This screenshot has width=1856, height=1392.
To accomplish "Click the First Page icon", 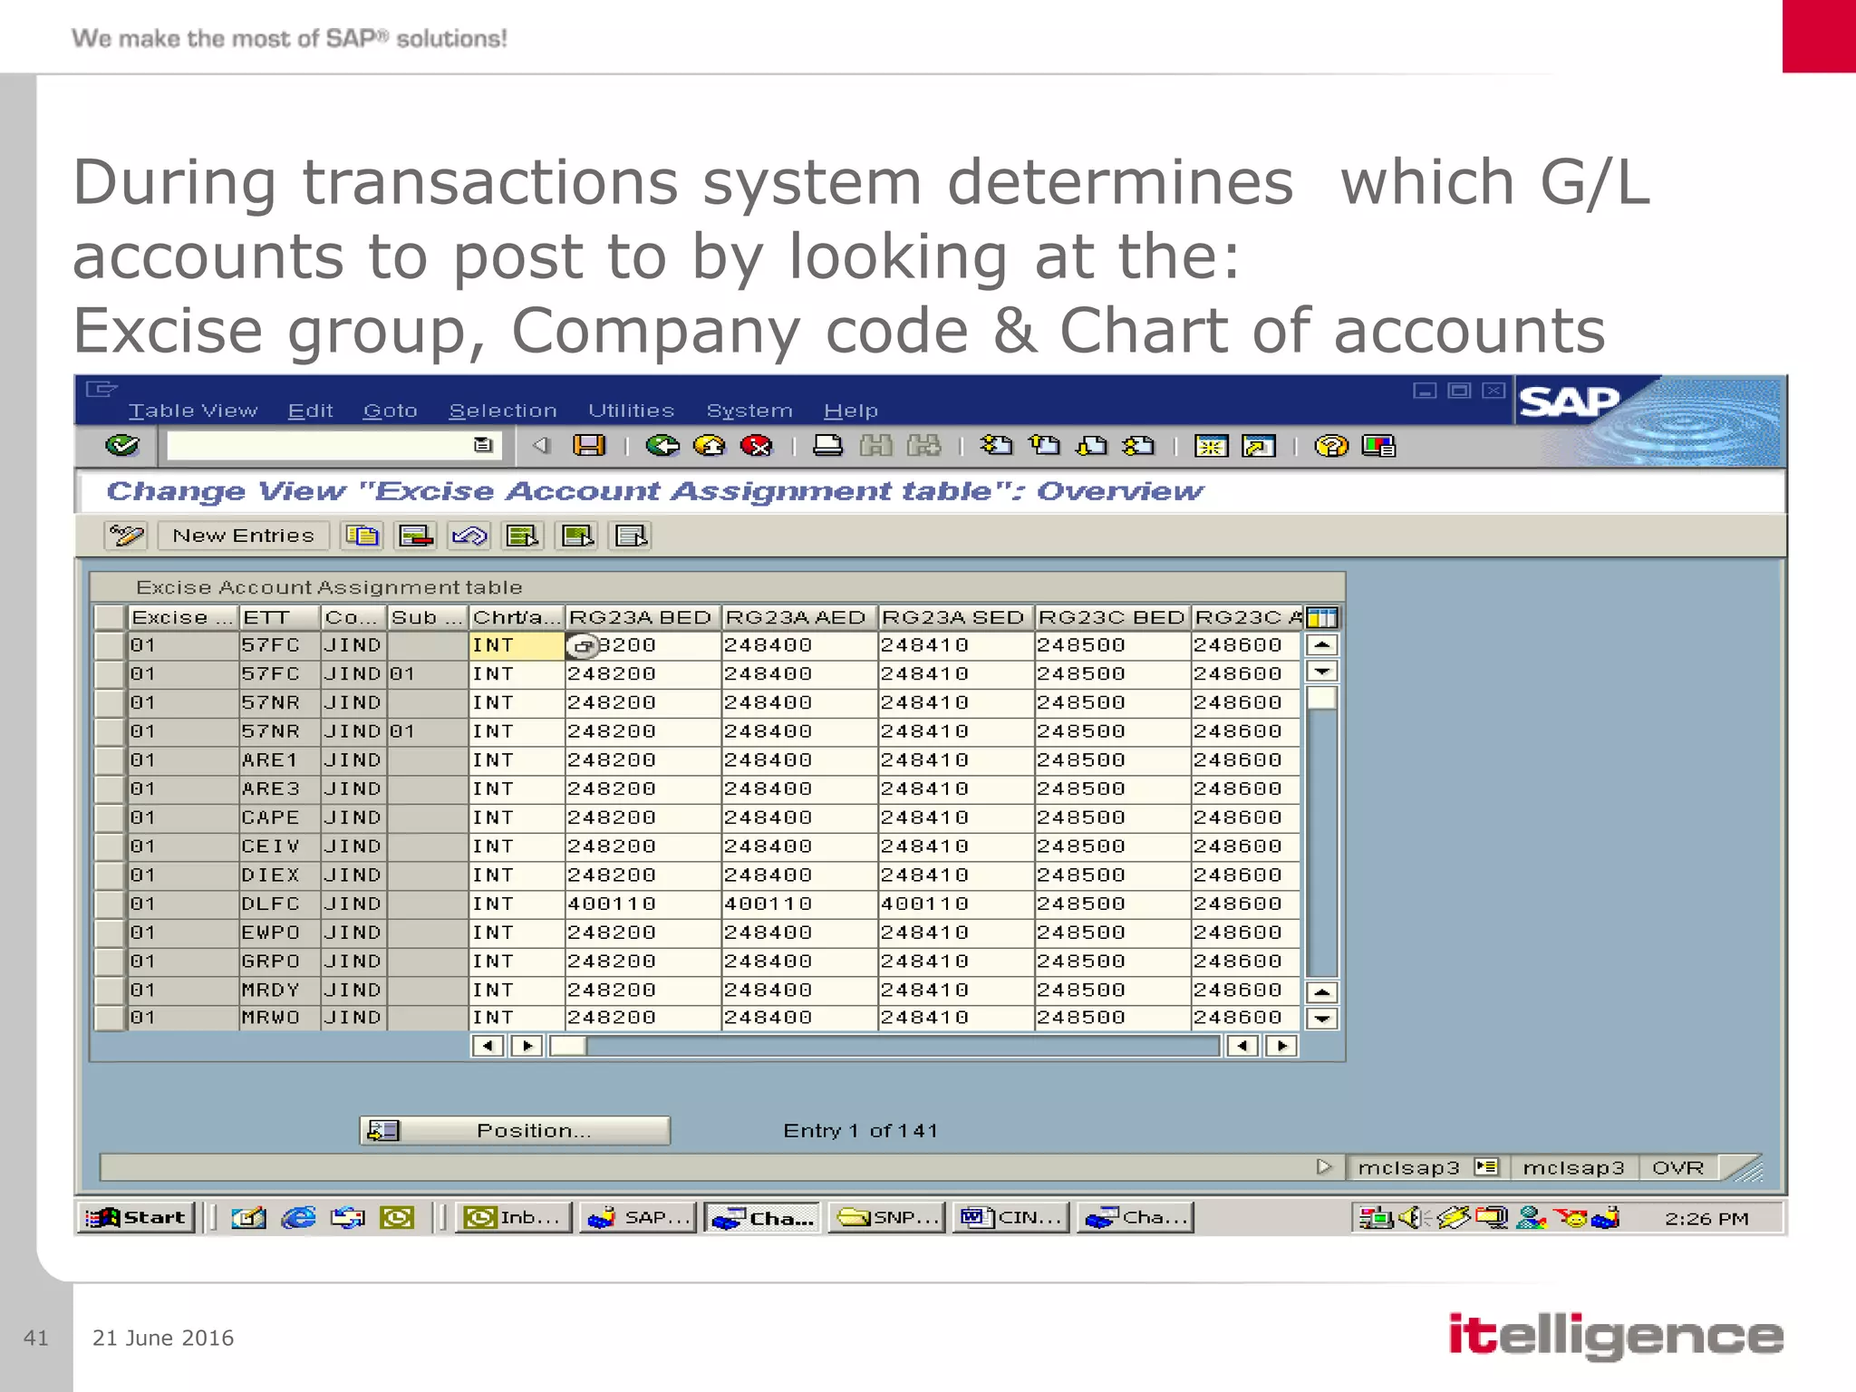I will [x=997, y=445].
